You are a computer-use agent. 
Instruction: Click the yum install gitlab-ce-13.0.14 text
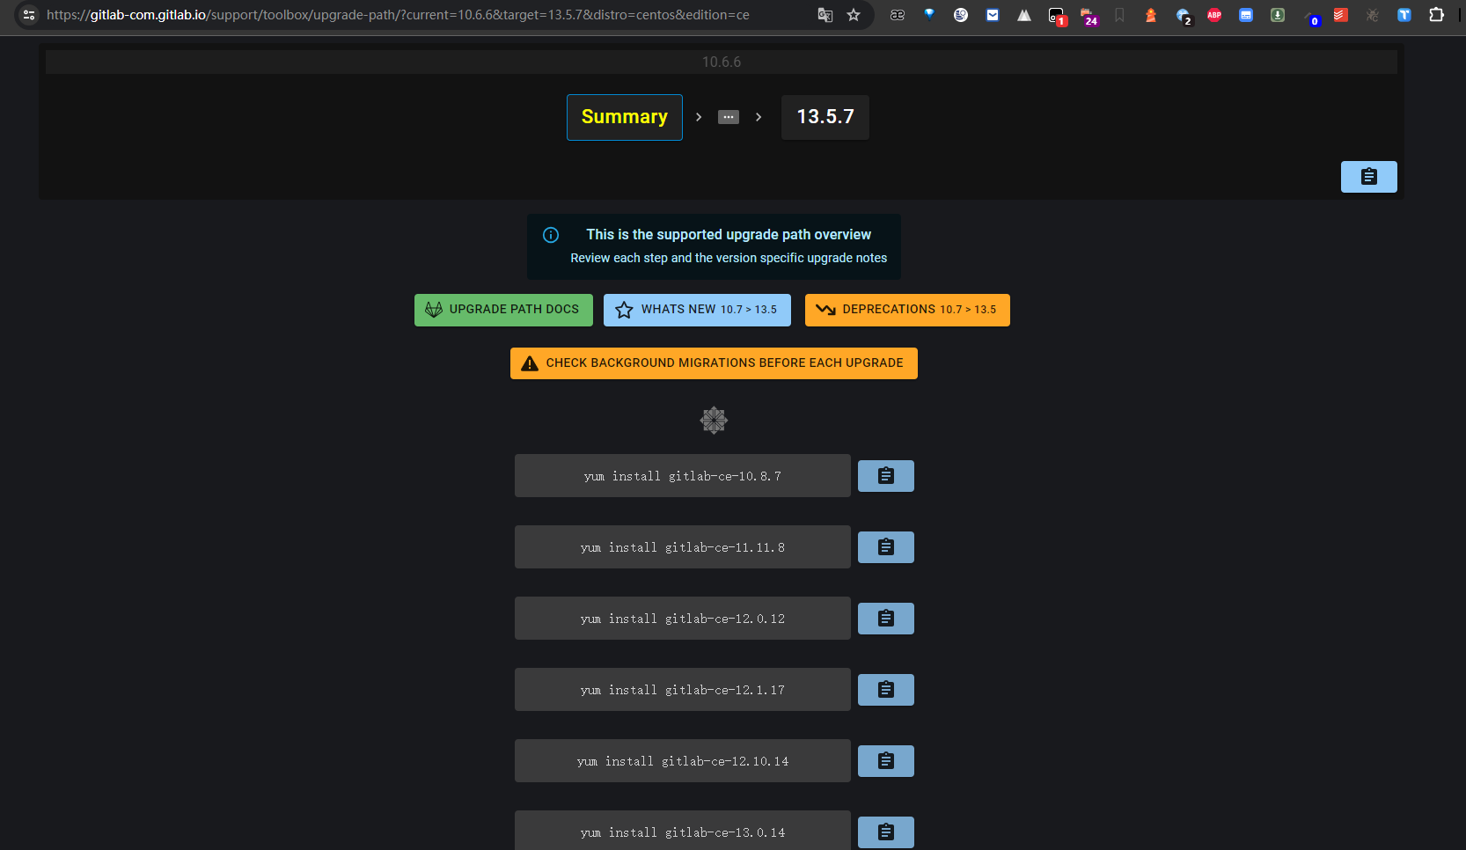[683, 832]
